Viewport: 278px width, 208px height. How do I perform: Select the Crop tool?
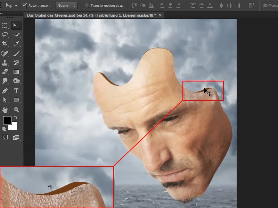pyautogui.click(x=5, y=44)
